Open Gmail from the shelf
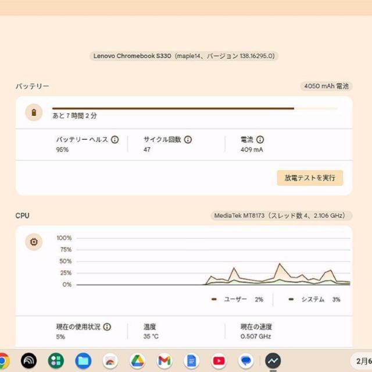Viewport: 372px width, 372px height. click(164, 361)
